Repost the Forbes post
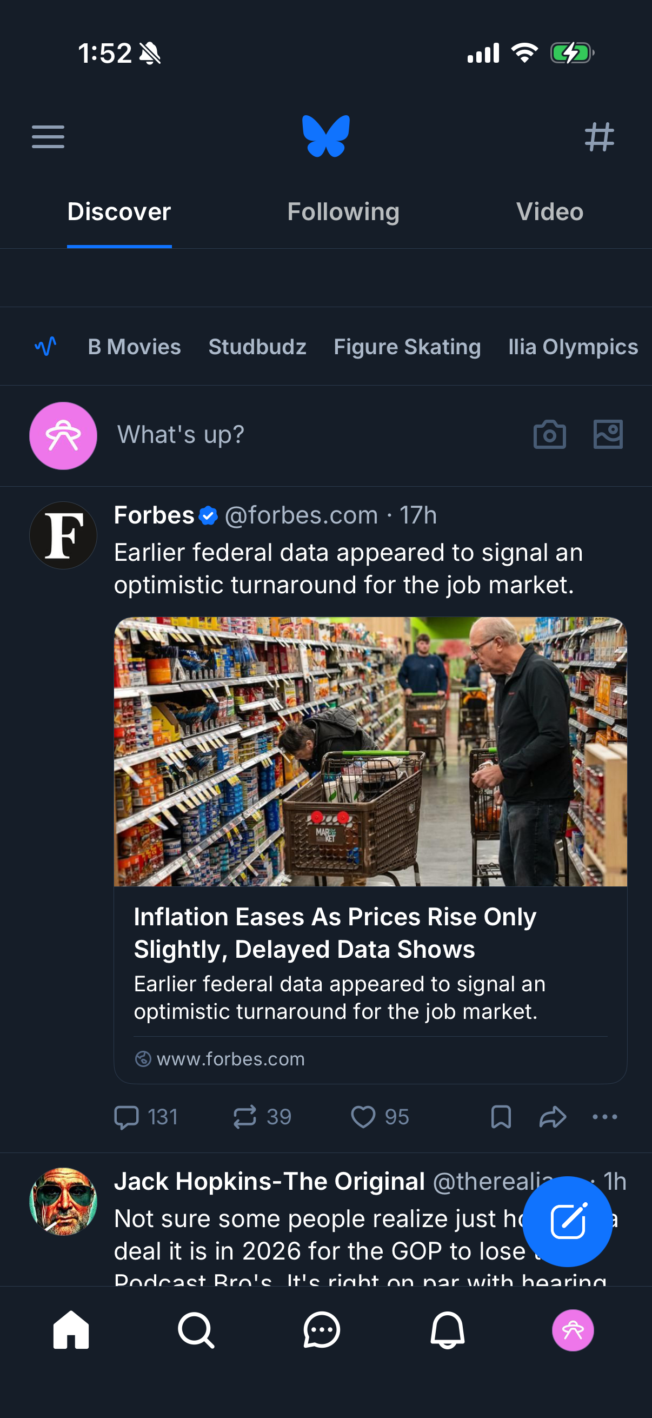Screen dimensions: 652x1418 (245, 1117)
